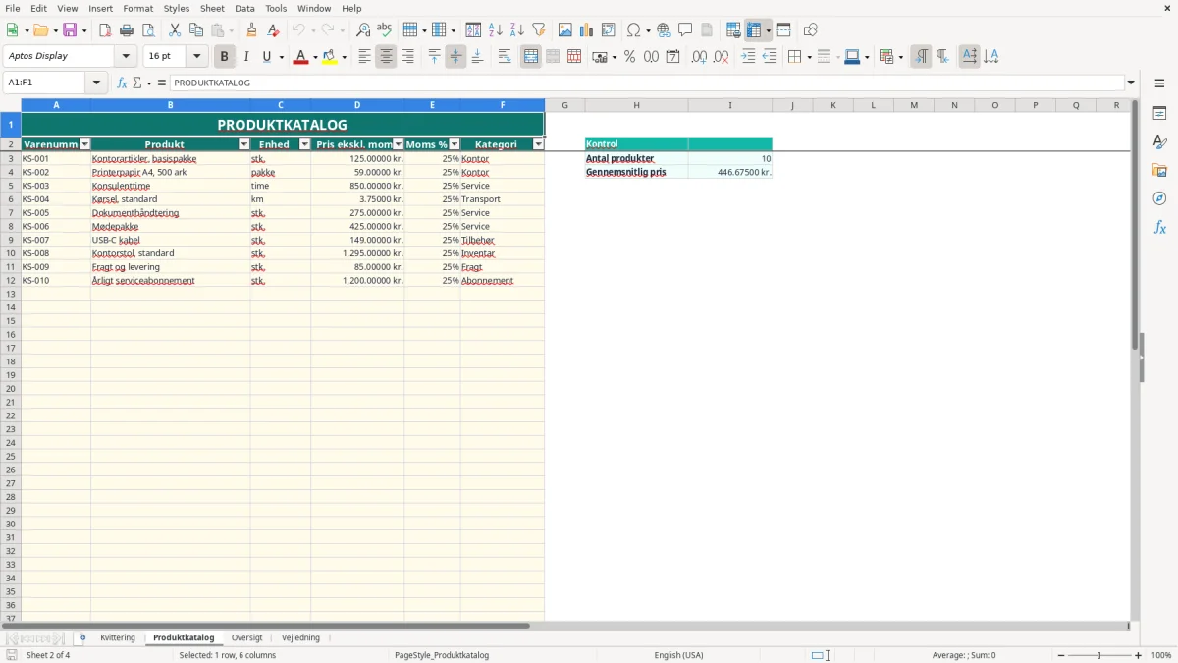This screenshot has width=1178, height=663.
Task: Select cell containing Konsulenttime
Action: 170,186
